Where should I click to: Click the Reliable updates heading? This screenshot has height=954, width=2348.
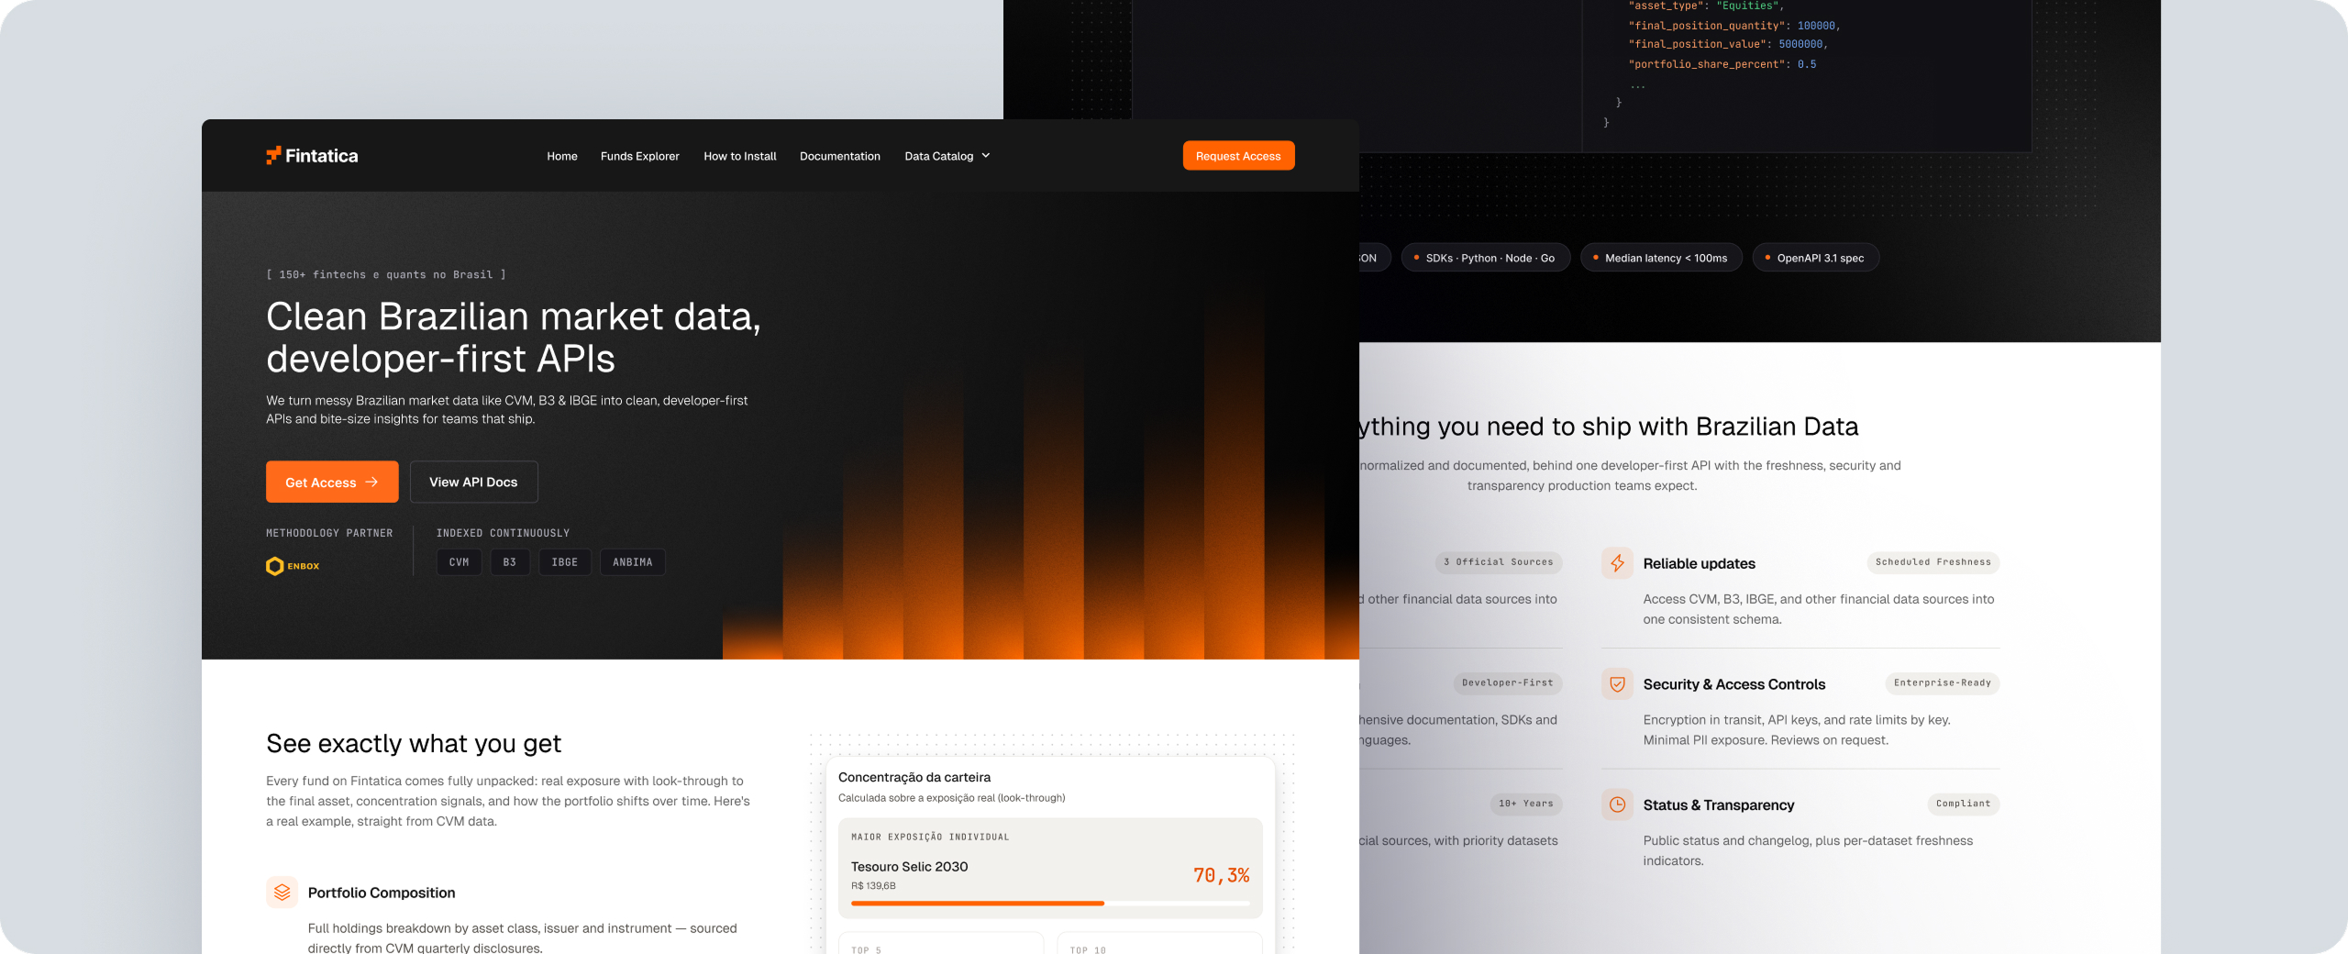[x=1700, y=563]
